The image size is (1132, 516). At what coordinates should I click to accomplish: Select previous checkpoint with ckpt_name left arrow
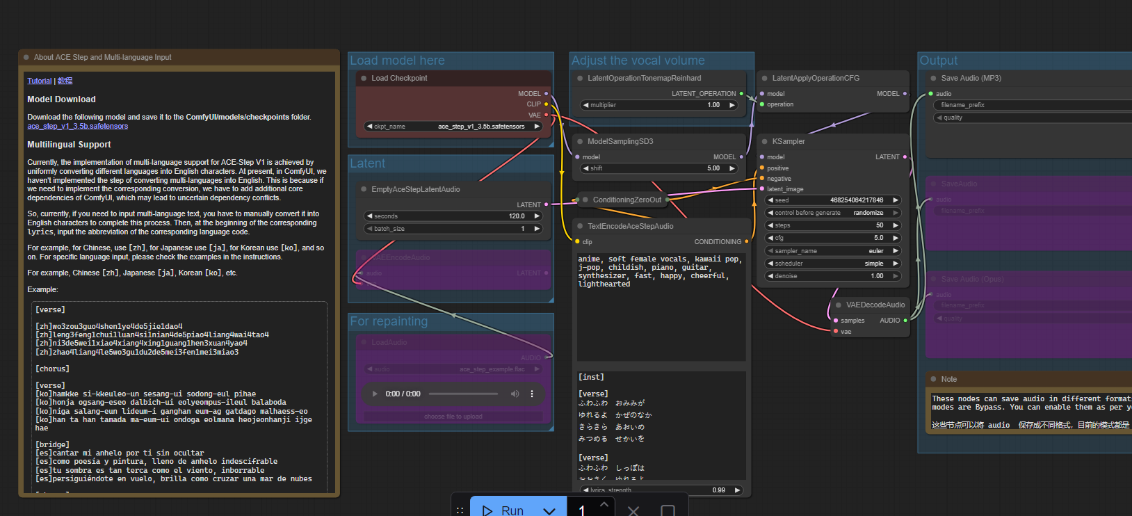[x=369, y=127]
